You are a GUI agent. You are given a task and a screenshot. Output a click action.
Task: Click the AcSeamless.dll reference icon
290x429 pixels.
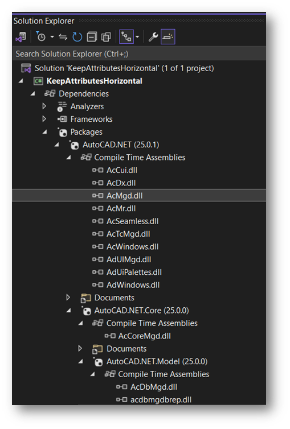pos(98,221)
